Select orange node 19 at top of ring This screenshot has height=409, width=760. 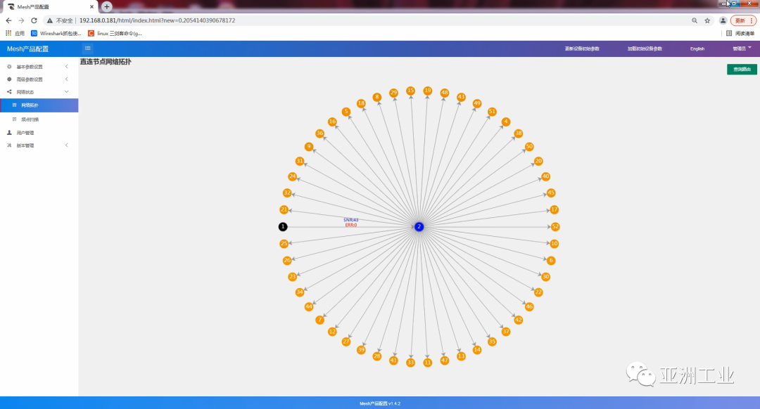pyautogui.click(x=428, y=91)
